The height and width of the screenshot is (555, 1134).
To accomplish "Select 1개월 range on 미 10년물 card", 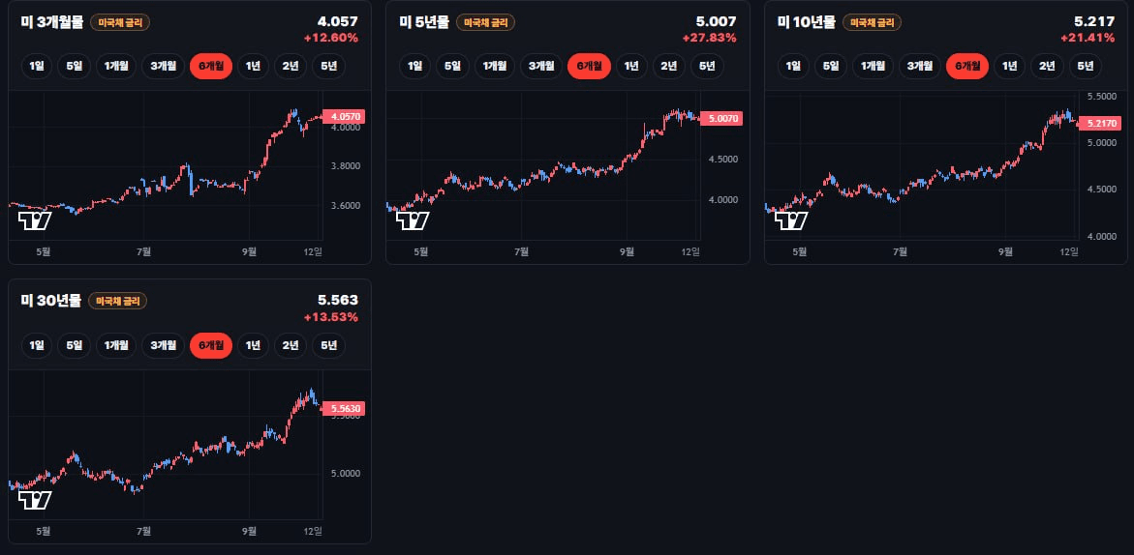I will pyautogui.click(x=873, y=67).
